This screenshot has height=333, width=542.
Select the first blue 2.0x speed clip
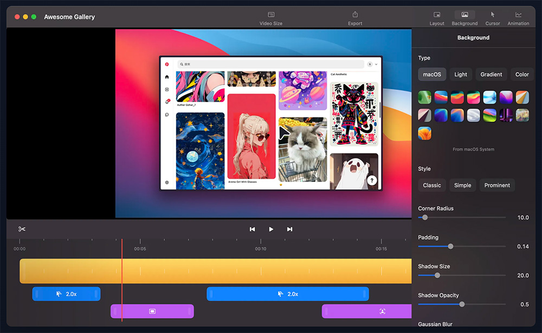click(x=66, y=294)
